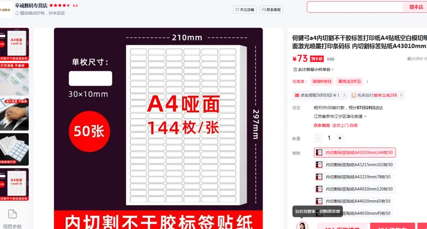Click chevron next to 首单立减288 banner

click(401, 95)
